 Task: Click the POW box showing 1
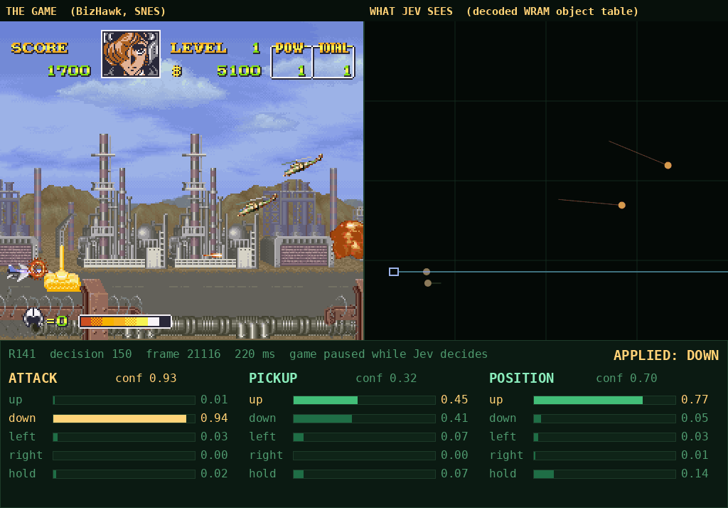pos(291,61)
